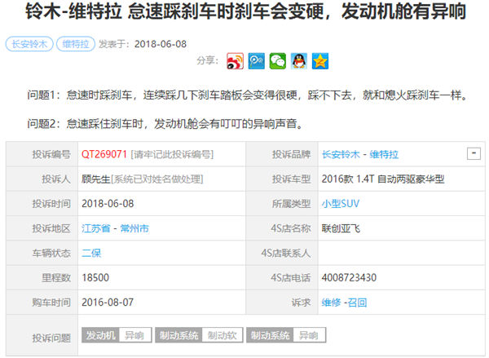
Task: Select complaint date 2018-06-08 in table
Action: (108, 204)
